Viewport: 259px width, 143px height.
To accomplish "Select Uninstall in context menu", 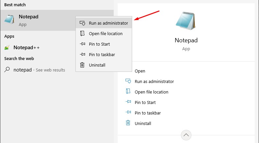I will coord(104,65).
